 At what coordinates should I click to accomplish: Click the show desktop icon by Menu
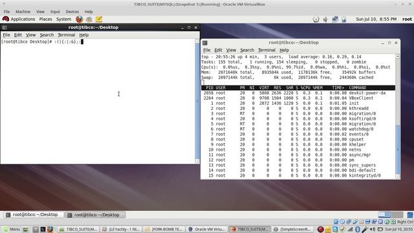[x=26, y=229]
